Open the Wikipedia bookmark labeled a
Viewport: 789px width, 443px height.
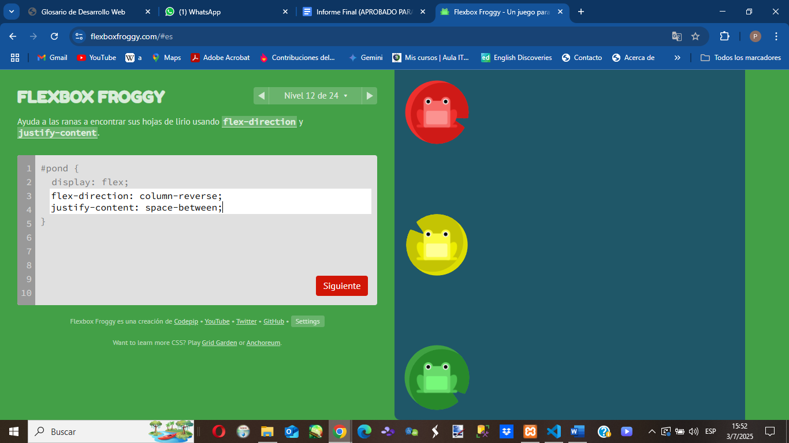click(x=133, y=58)
